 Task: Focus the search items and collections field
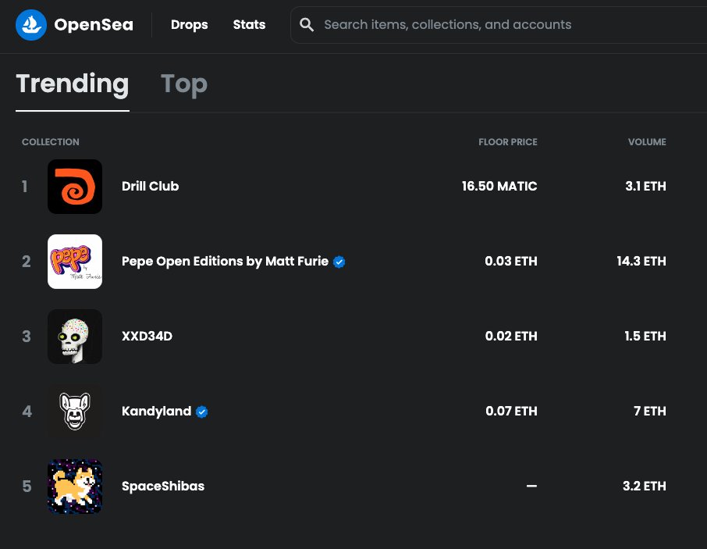[499, 25]
